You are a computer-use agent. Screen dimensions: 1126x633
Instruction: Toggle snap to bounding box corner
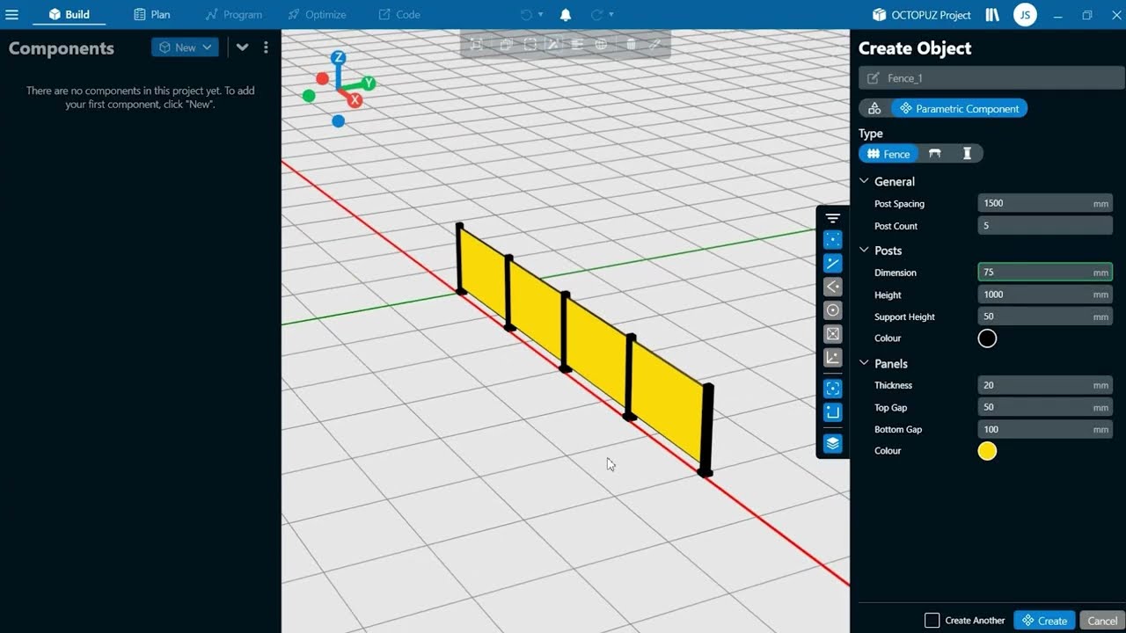(833, 411)
